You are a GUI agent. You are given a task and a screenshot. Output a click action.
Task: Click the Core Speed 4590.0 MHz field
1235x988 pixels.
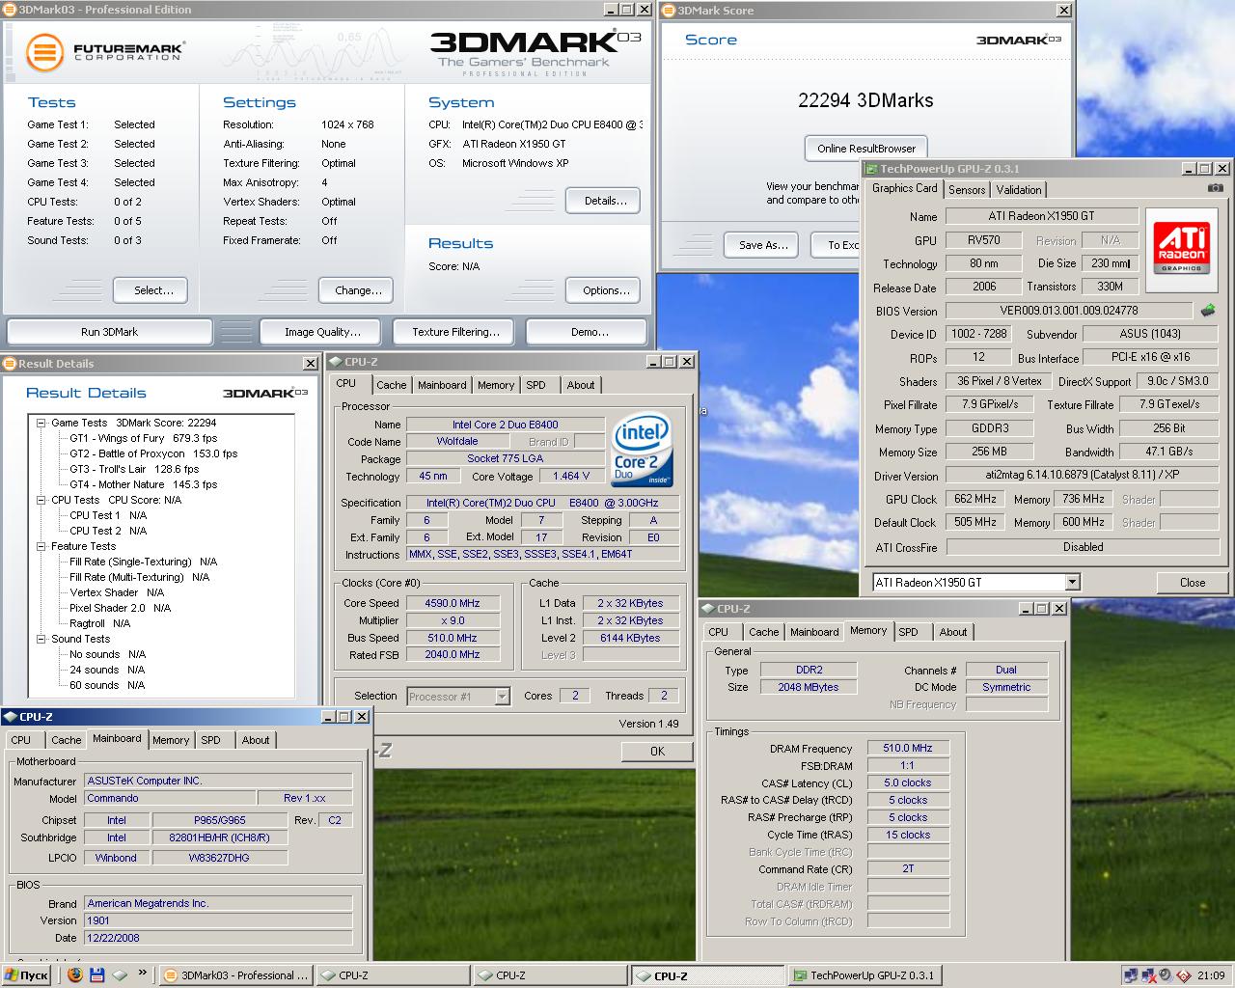[x=452, y=603]
